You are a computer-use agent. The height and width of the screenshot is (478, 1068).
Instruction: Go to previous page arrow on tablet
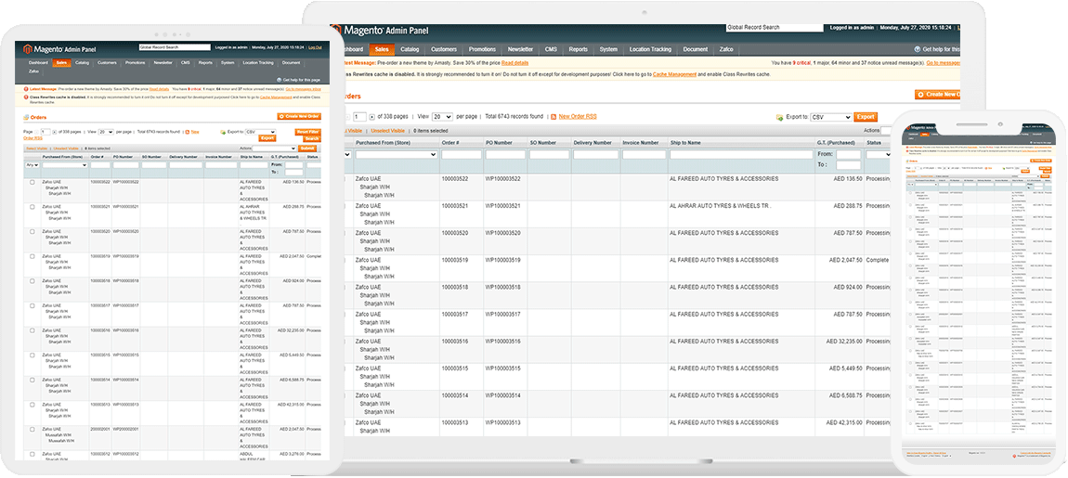pos(37,132)
